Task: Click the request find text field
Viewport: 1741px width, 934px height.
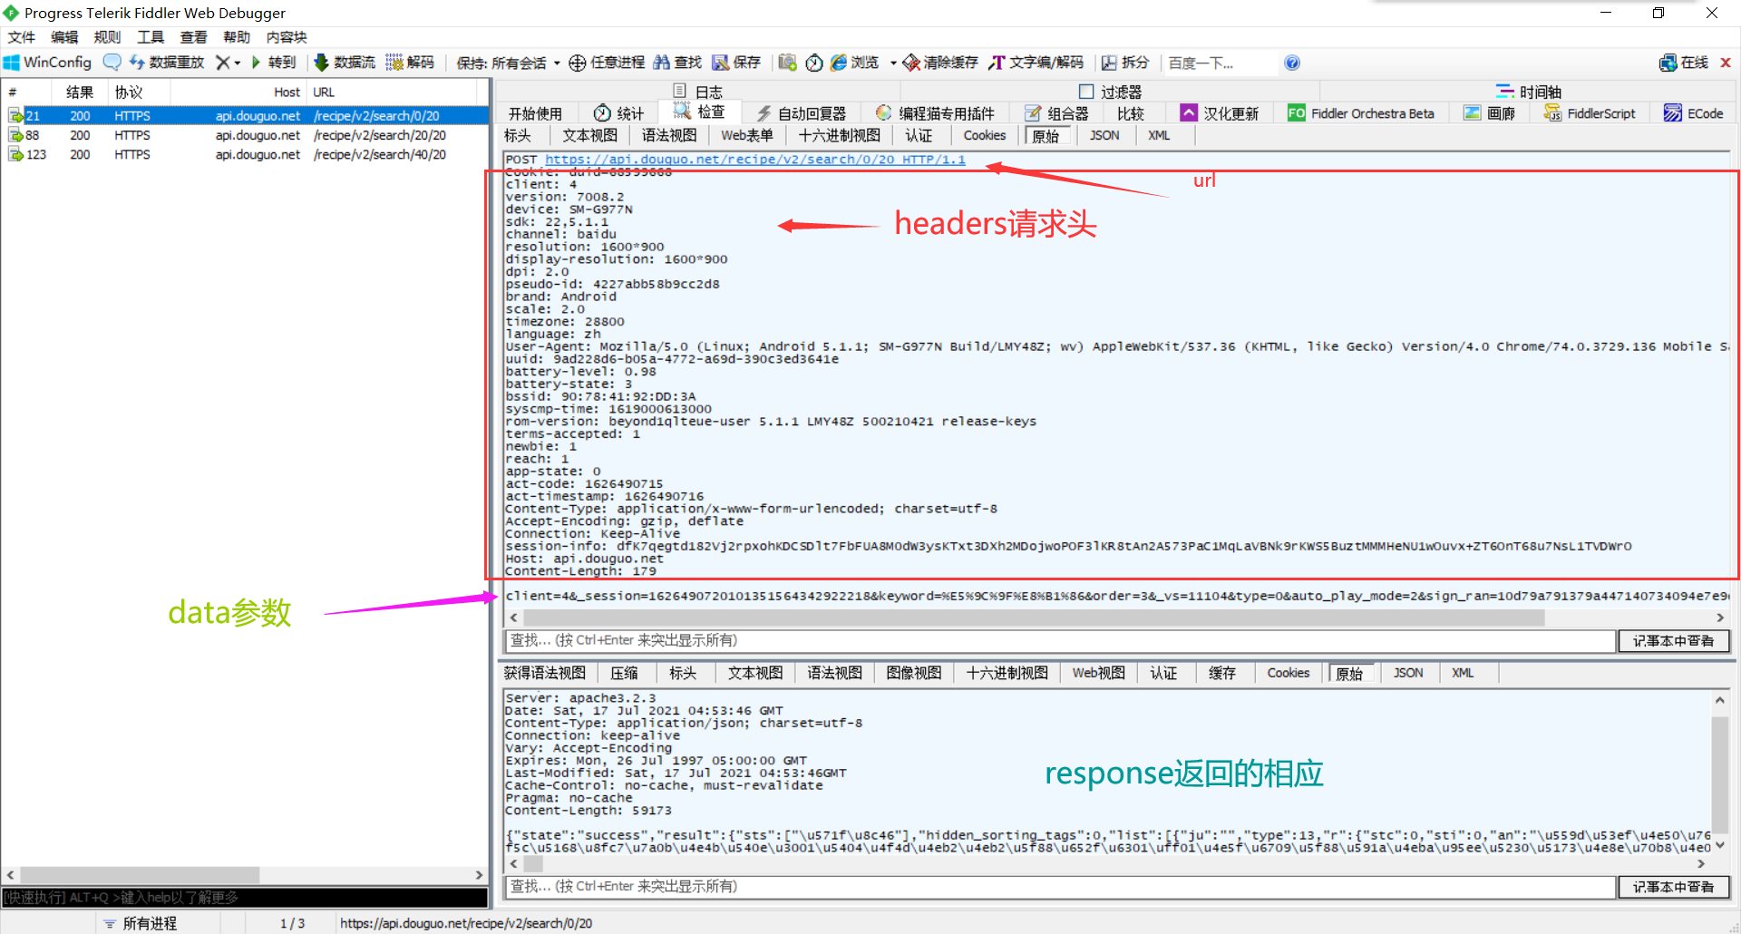Action: coord(1059,641)
